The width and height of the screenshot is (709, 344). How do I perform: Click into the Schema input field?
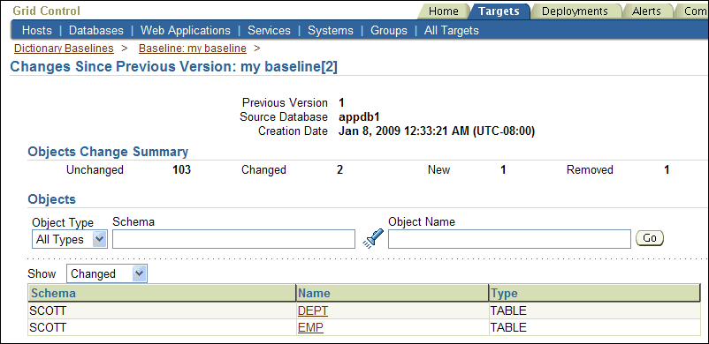point(233,239)
